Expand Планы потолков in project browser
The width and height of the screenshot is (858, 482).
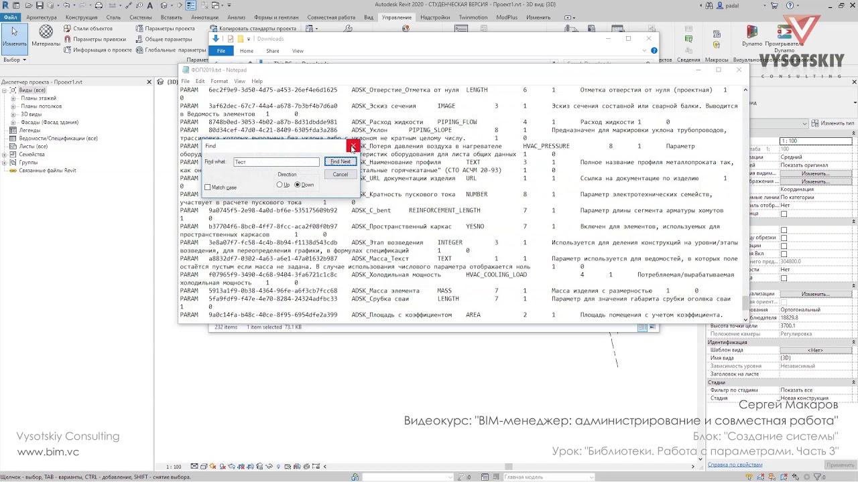(x=13, y=106)
